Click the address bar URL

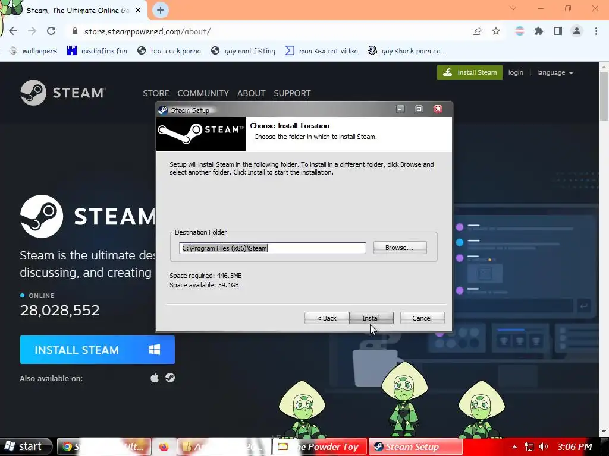pyautogui.click(x=147, y=31)
